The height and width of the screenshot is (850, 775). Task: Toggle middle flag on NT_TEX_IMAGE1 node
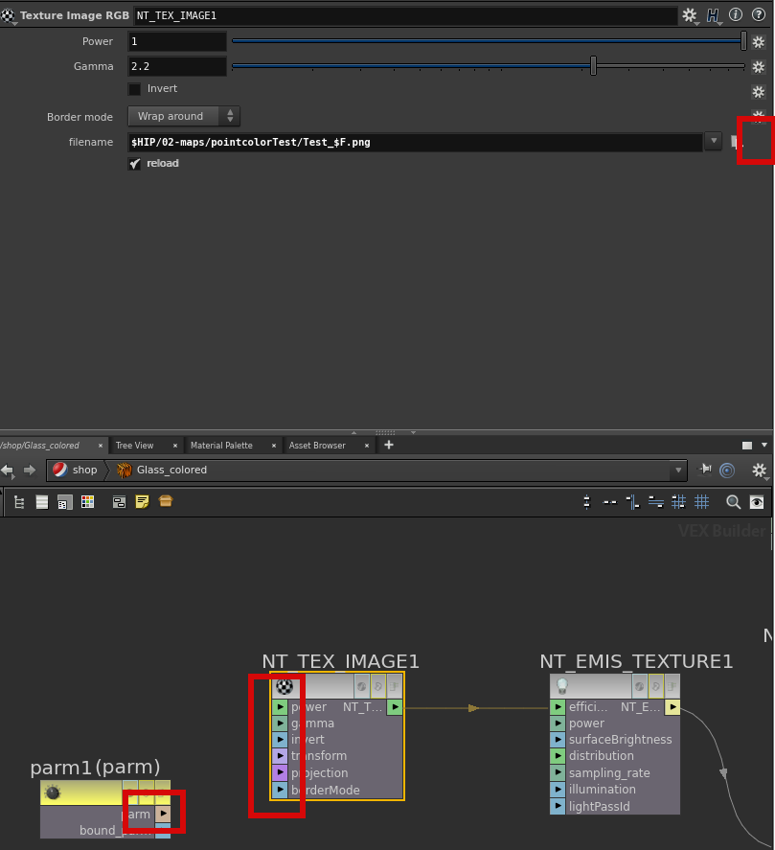pos(378,686)
